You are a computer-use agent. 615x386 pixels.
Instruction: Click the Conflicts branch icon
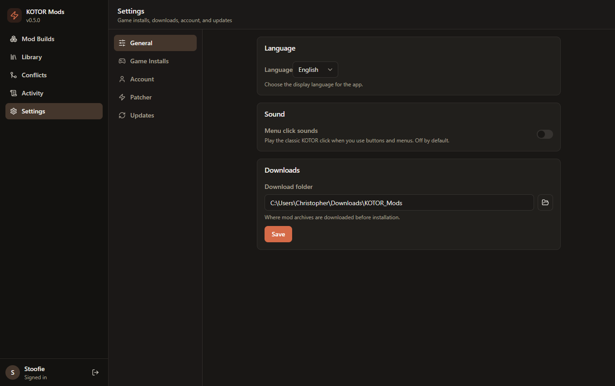14,75
